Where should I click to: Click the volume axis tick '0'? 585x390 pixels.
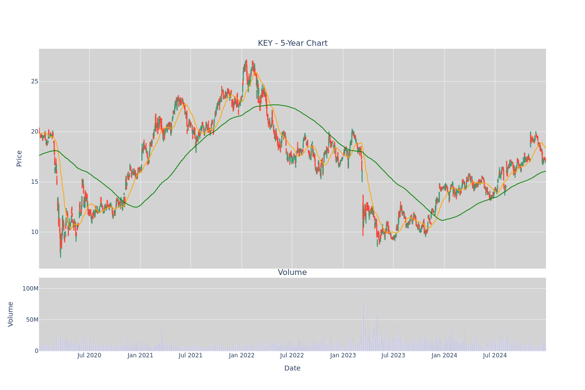coord(37,351)
